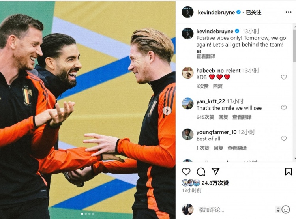Open 24.8万次赞 likes list
This screenshot has width=296, height=219.
pyautogui.click(x=215, y=183)
